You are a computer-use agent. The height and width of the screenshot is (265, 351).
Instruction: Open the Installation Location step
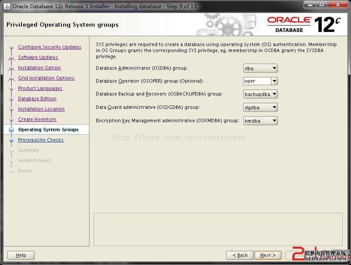(41, 109)
